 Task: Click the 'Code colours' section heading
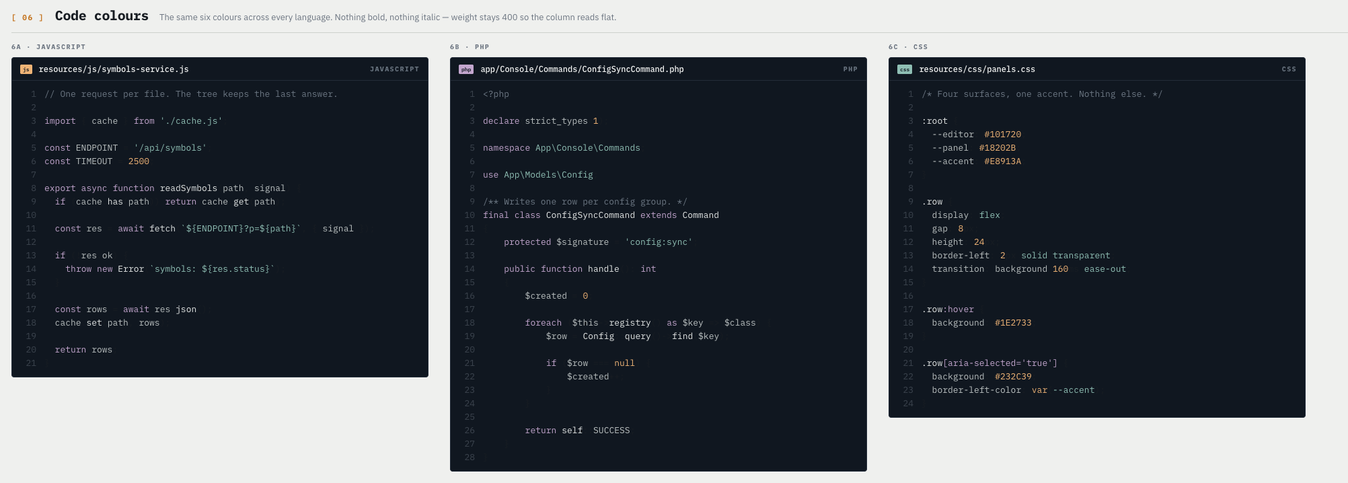pos(102,16)
